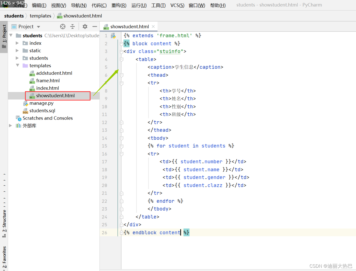Click the "stuinfo" class value on line 3
Screen dimensions: 356x271
[170, 51]
